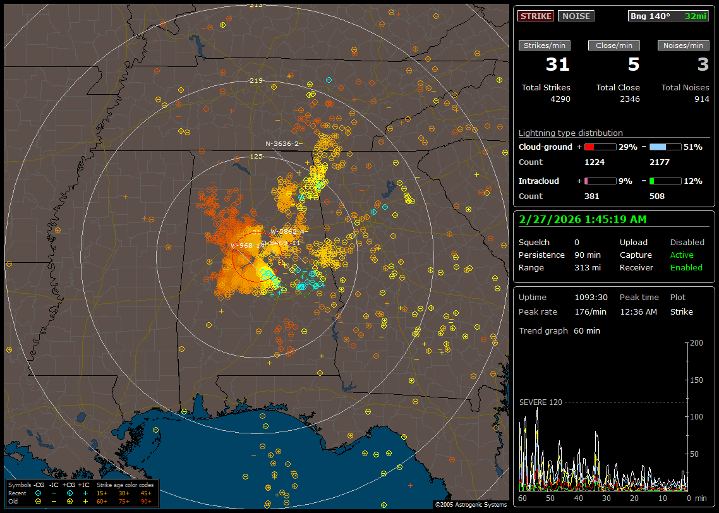Image resolution: width=719 pixels, height=513 pixels.
Task: Click the recent negative cloud-ground legend symbol
Action: [x=39, y=493]
